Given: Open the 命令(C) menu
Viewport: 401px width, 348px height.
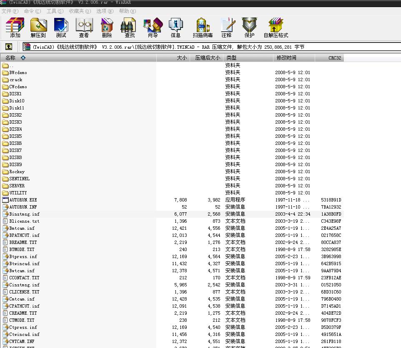Looking at the screenshot, I should click(33, 11).
